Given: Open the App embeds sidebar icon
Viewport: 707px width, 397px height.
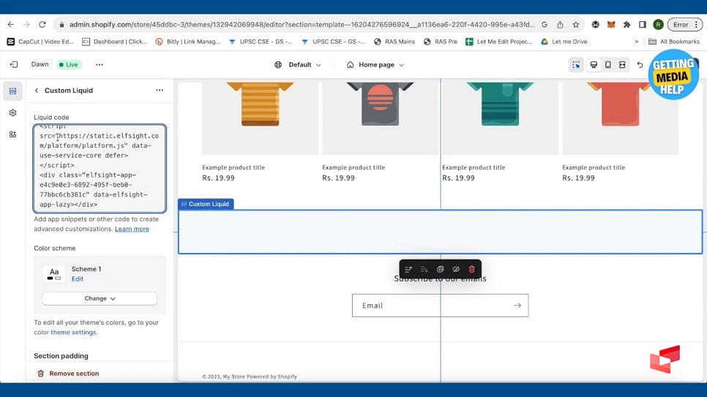Looking at the screenshot, I should click(12, 135).
